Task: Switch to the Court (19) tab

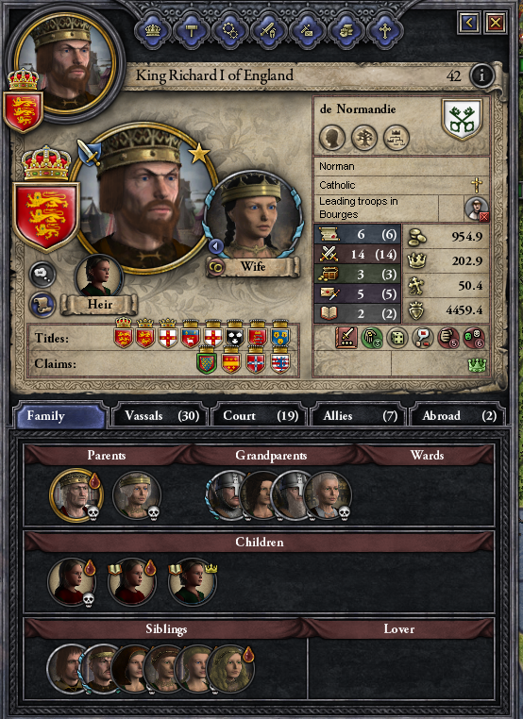Action: [x=260, y=415]
